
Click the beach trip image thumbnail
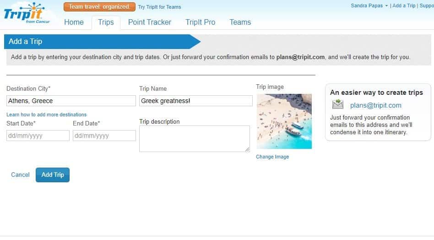coord(284,121)
